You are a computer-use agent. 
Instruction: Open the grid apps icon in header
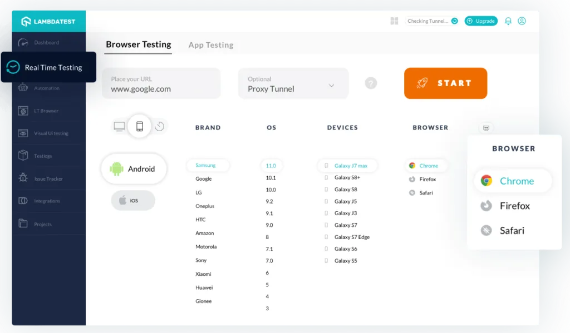(394, 21)
